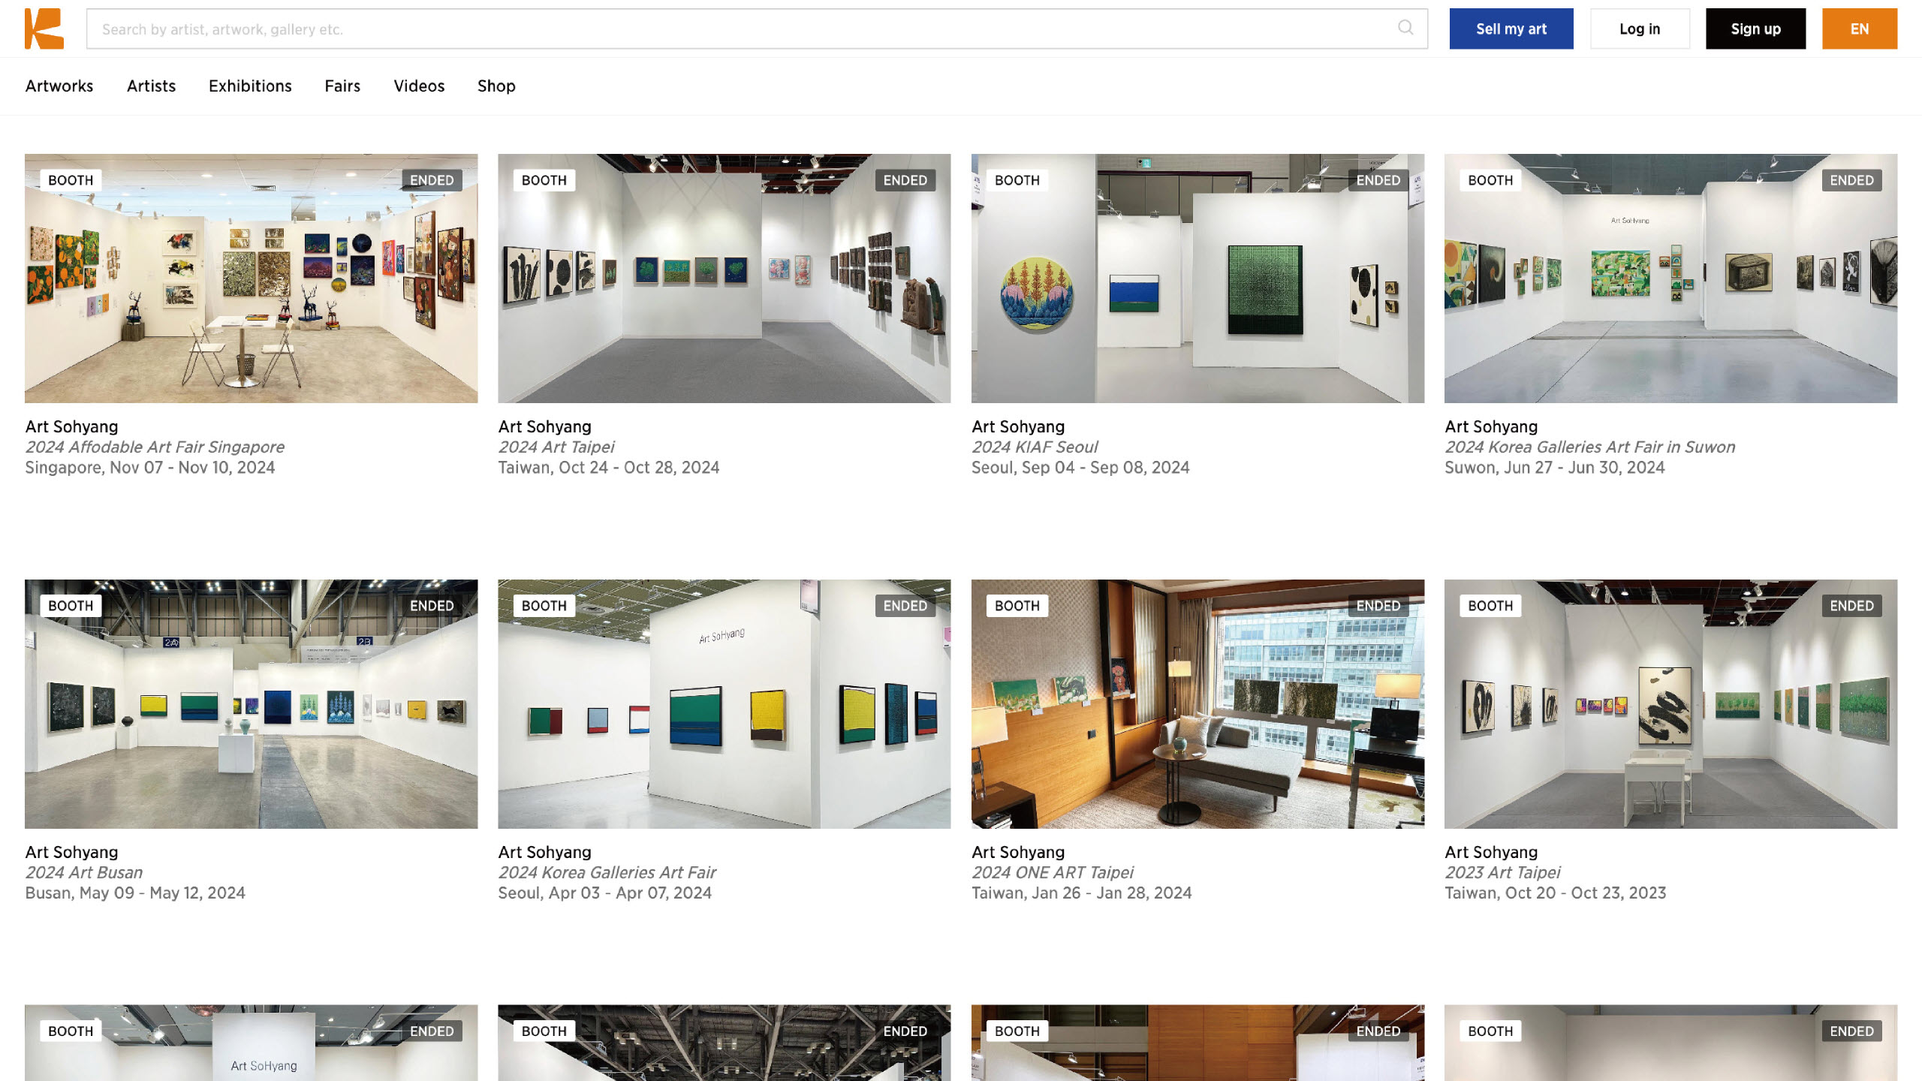View the 2024 KIAF Seoul booth image
Image resolution: width=1922 pixels, height=1081 pixels.
tap(1197, 279)
